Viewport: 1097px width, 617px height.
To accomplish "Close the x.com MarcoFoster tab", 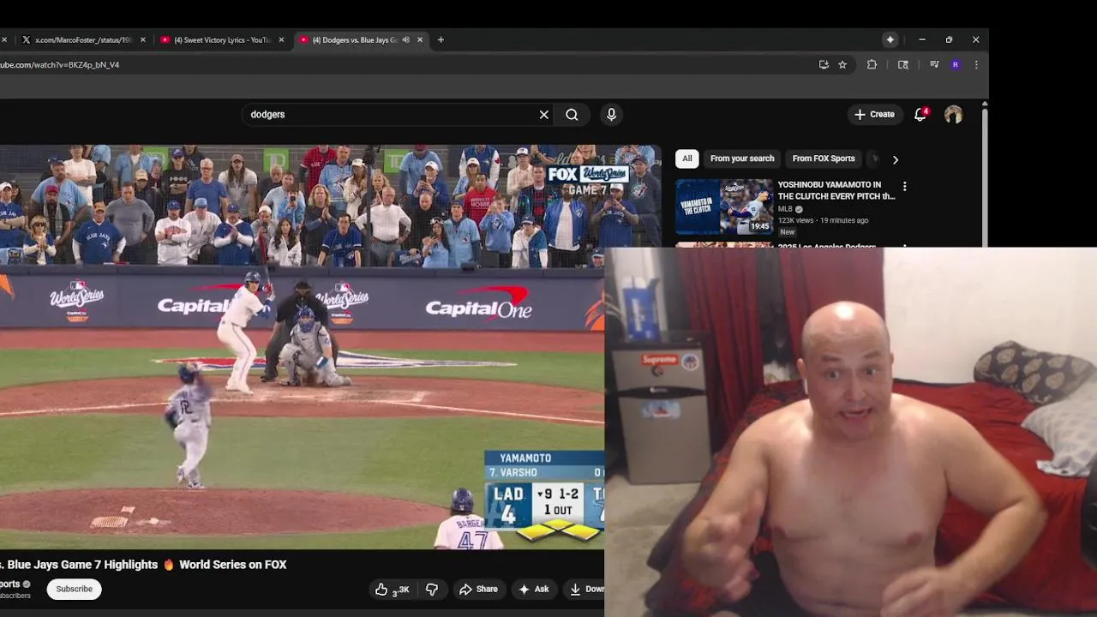I will tap(143, 39).
